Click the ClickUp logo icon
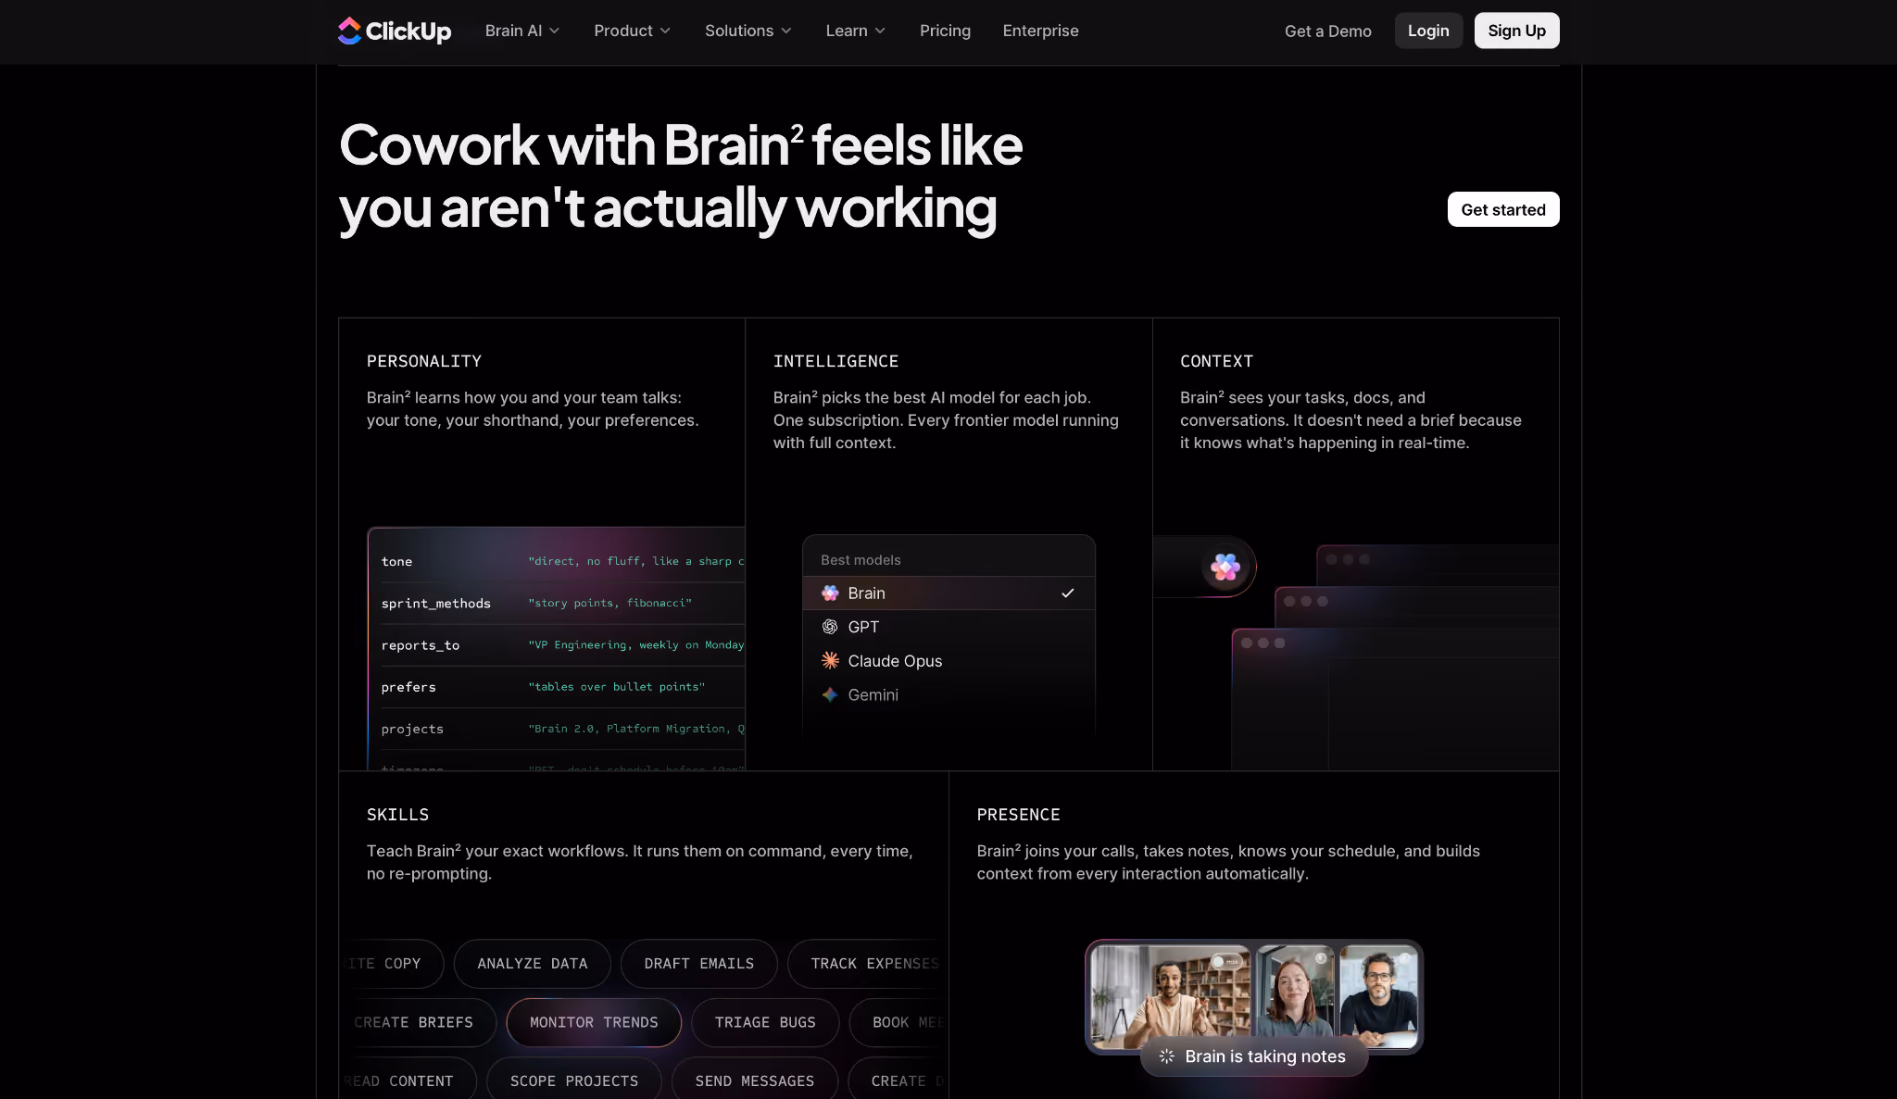Viewport: 1897px width, 1099px height. point(349,31)
